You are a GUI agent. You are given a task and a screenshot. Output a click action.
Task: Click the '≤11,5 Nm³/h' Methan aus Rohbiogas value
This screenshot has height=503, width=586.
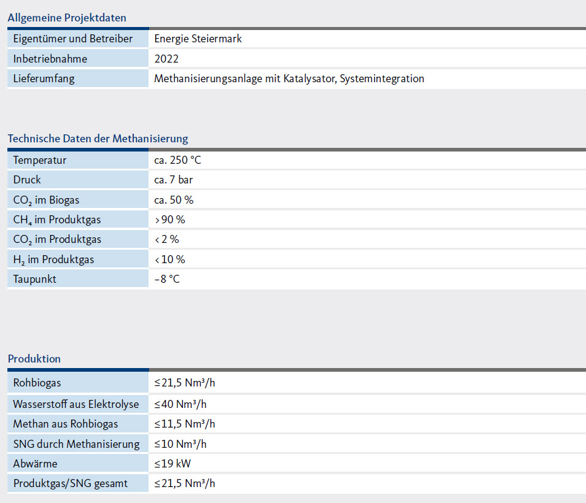pyautogui.click(x=185, y=424)
